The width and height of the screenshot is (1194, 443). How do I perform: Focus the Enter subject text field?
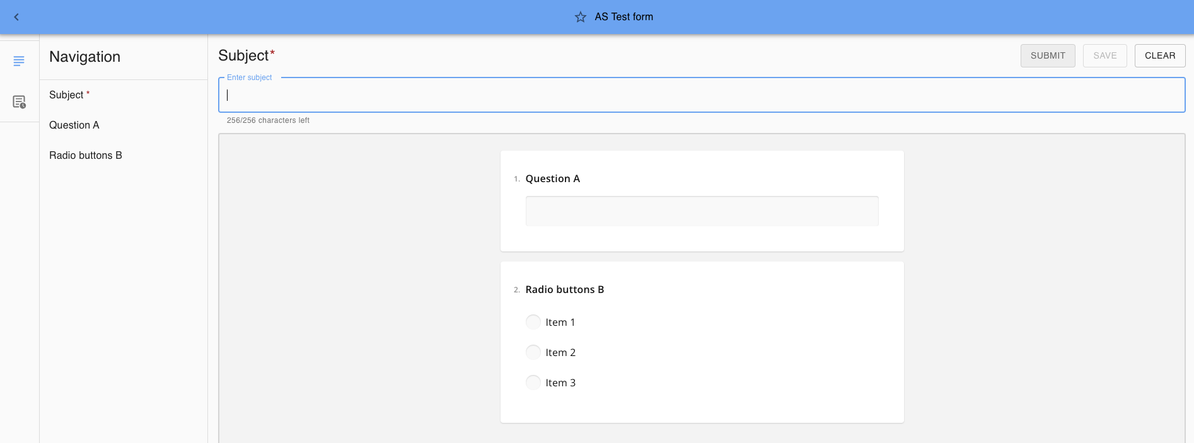(x=701, y=95)
